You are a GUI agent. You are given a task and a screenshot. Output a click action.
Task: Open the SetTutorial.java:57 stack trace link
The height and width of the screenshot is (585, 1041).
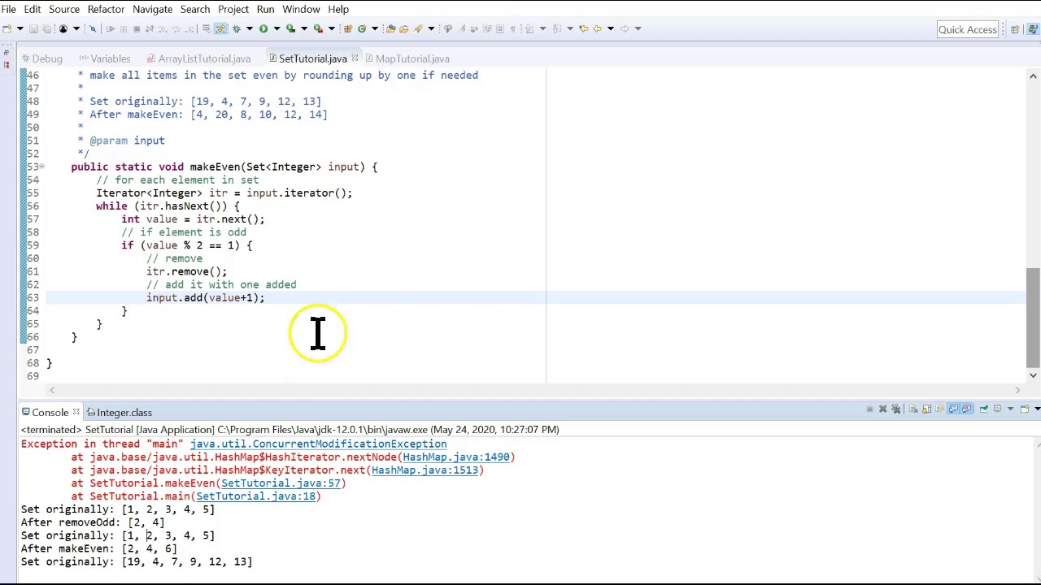(x=281, y=483)
